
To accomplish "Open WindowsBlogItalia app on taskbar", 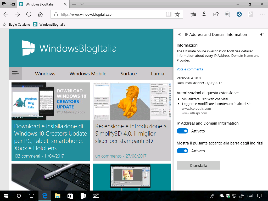I will point(83,196).
